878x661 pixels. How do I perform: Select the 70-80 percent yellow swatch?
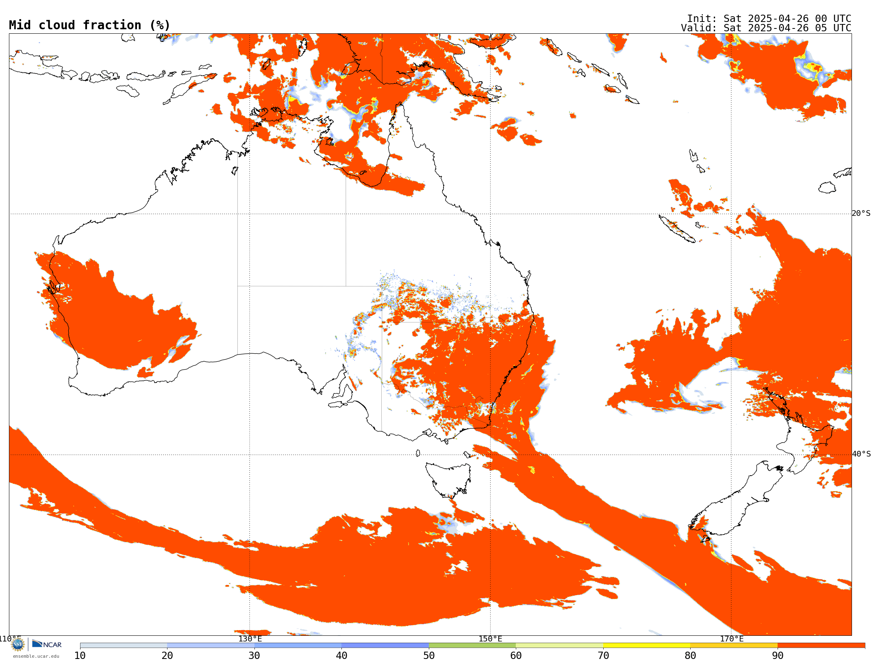point(647,646)
